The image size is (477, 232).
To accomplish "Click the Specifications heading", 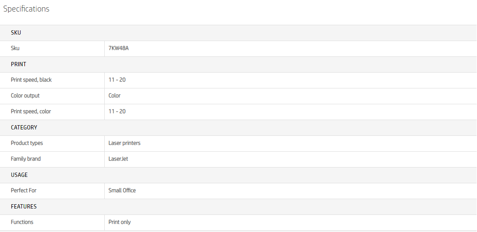I will [x=26, y=9].
